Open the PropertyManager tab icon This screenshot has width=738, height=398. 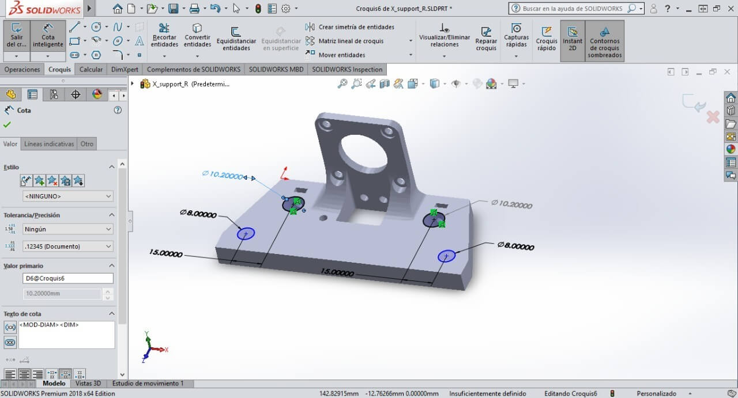click(x=32, y=94)
